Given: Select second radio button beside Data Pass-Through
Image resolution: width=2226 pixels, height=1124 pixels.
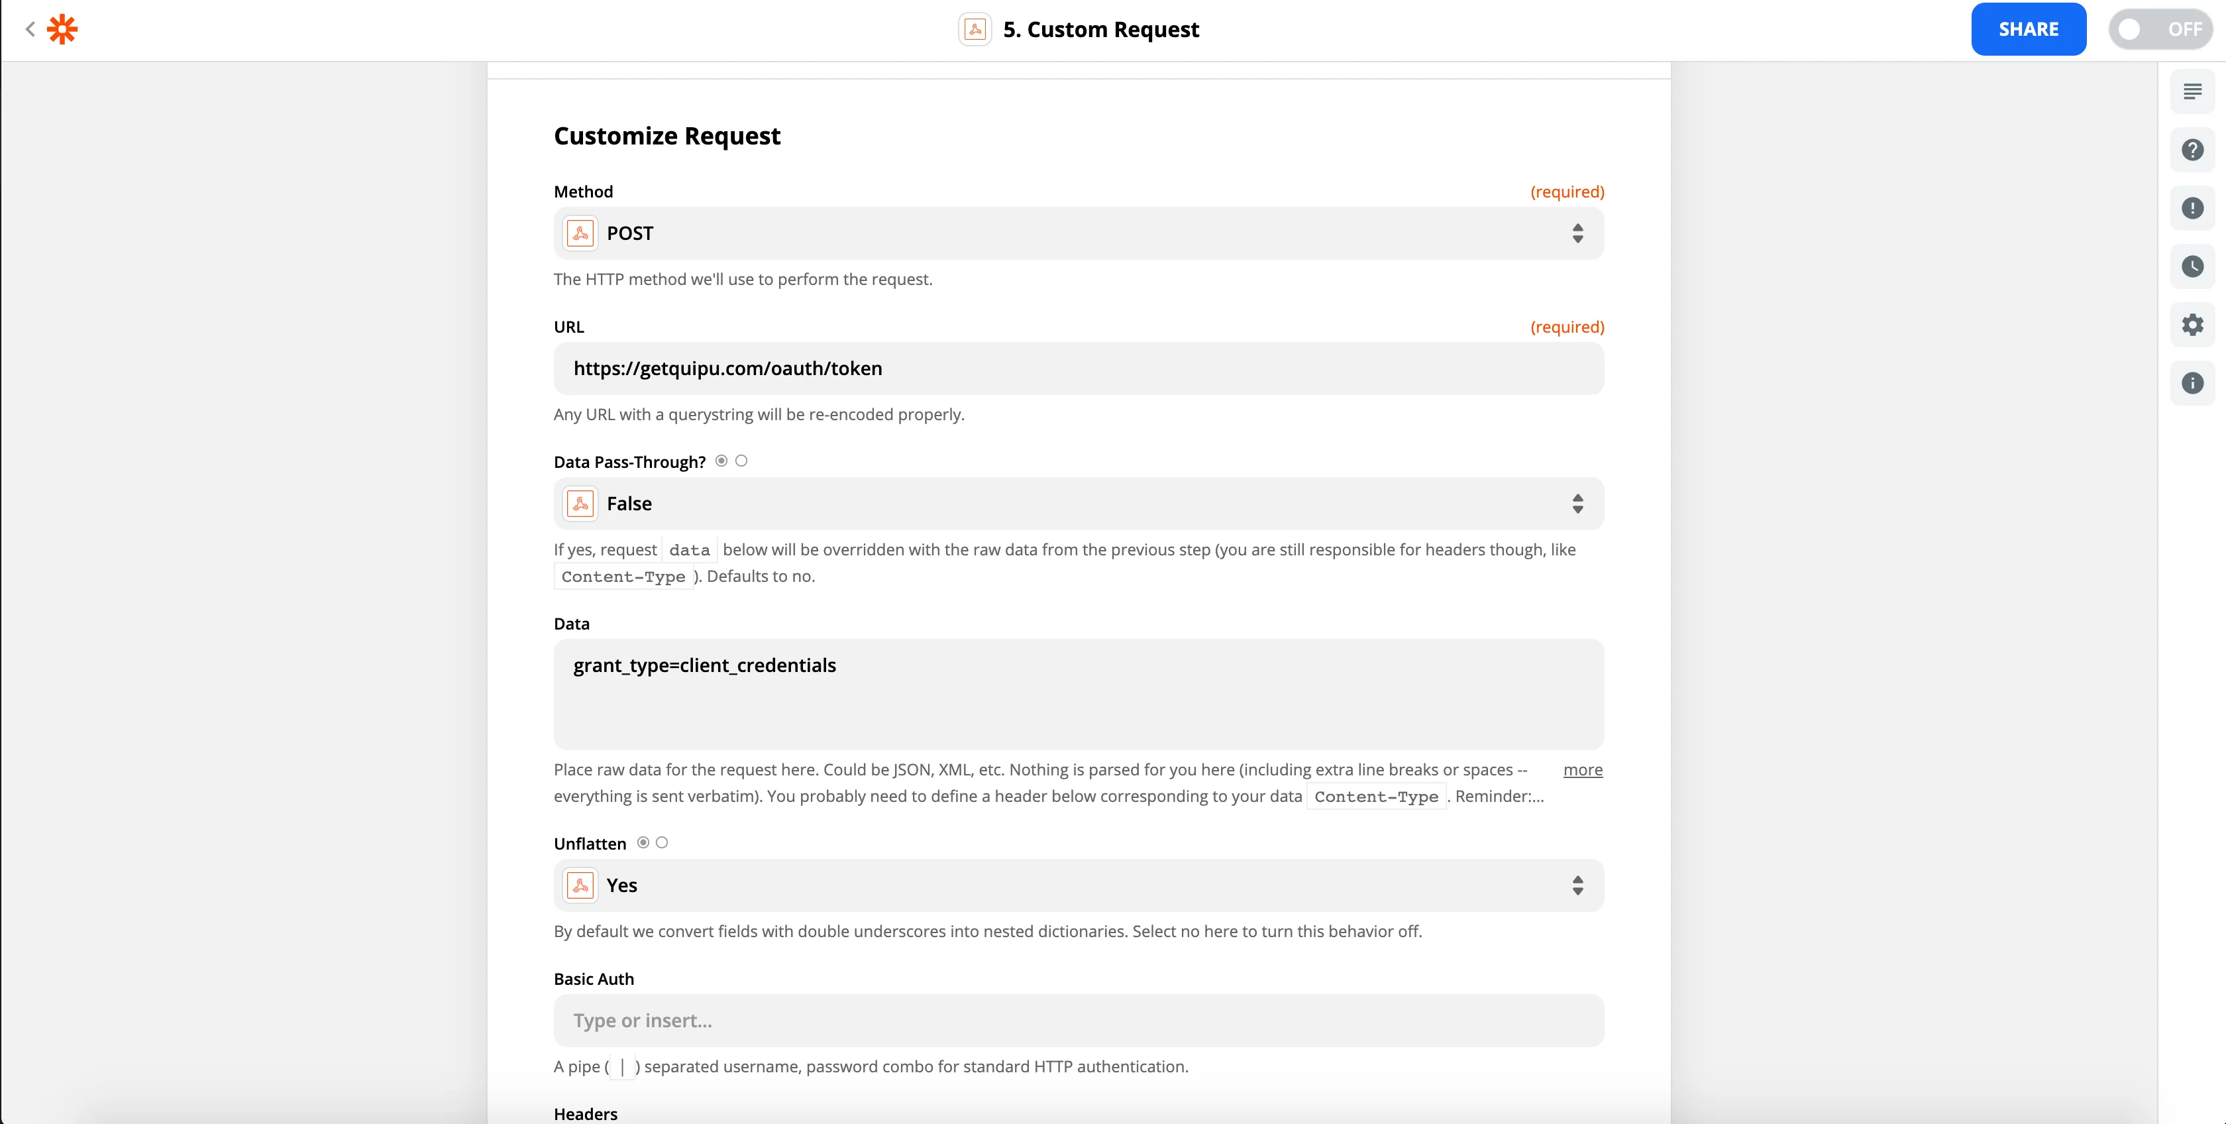Looking at the screenshot, I should pyautogui.click(x=741, y=461).
